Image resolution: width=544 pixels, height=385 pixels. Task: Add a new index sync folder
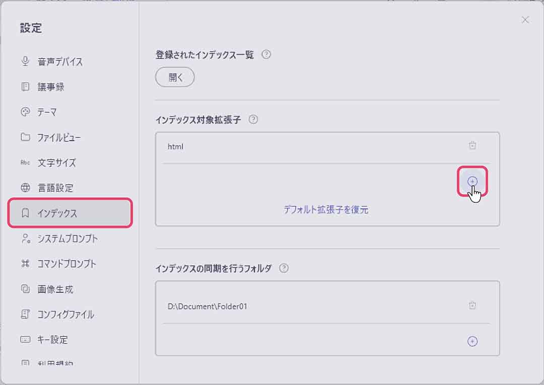pyautogui.click(x=472, y=341)
